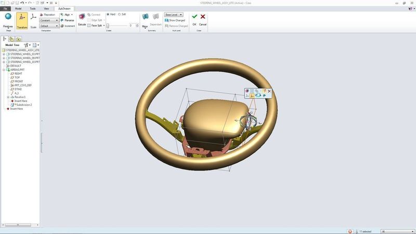Click the Connect tool
This screenshot has width=416, height=234.
pos(94,15)
